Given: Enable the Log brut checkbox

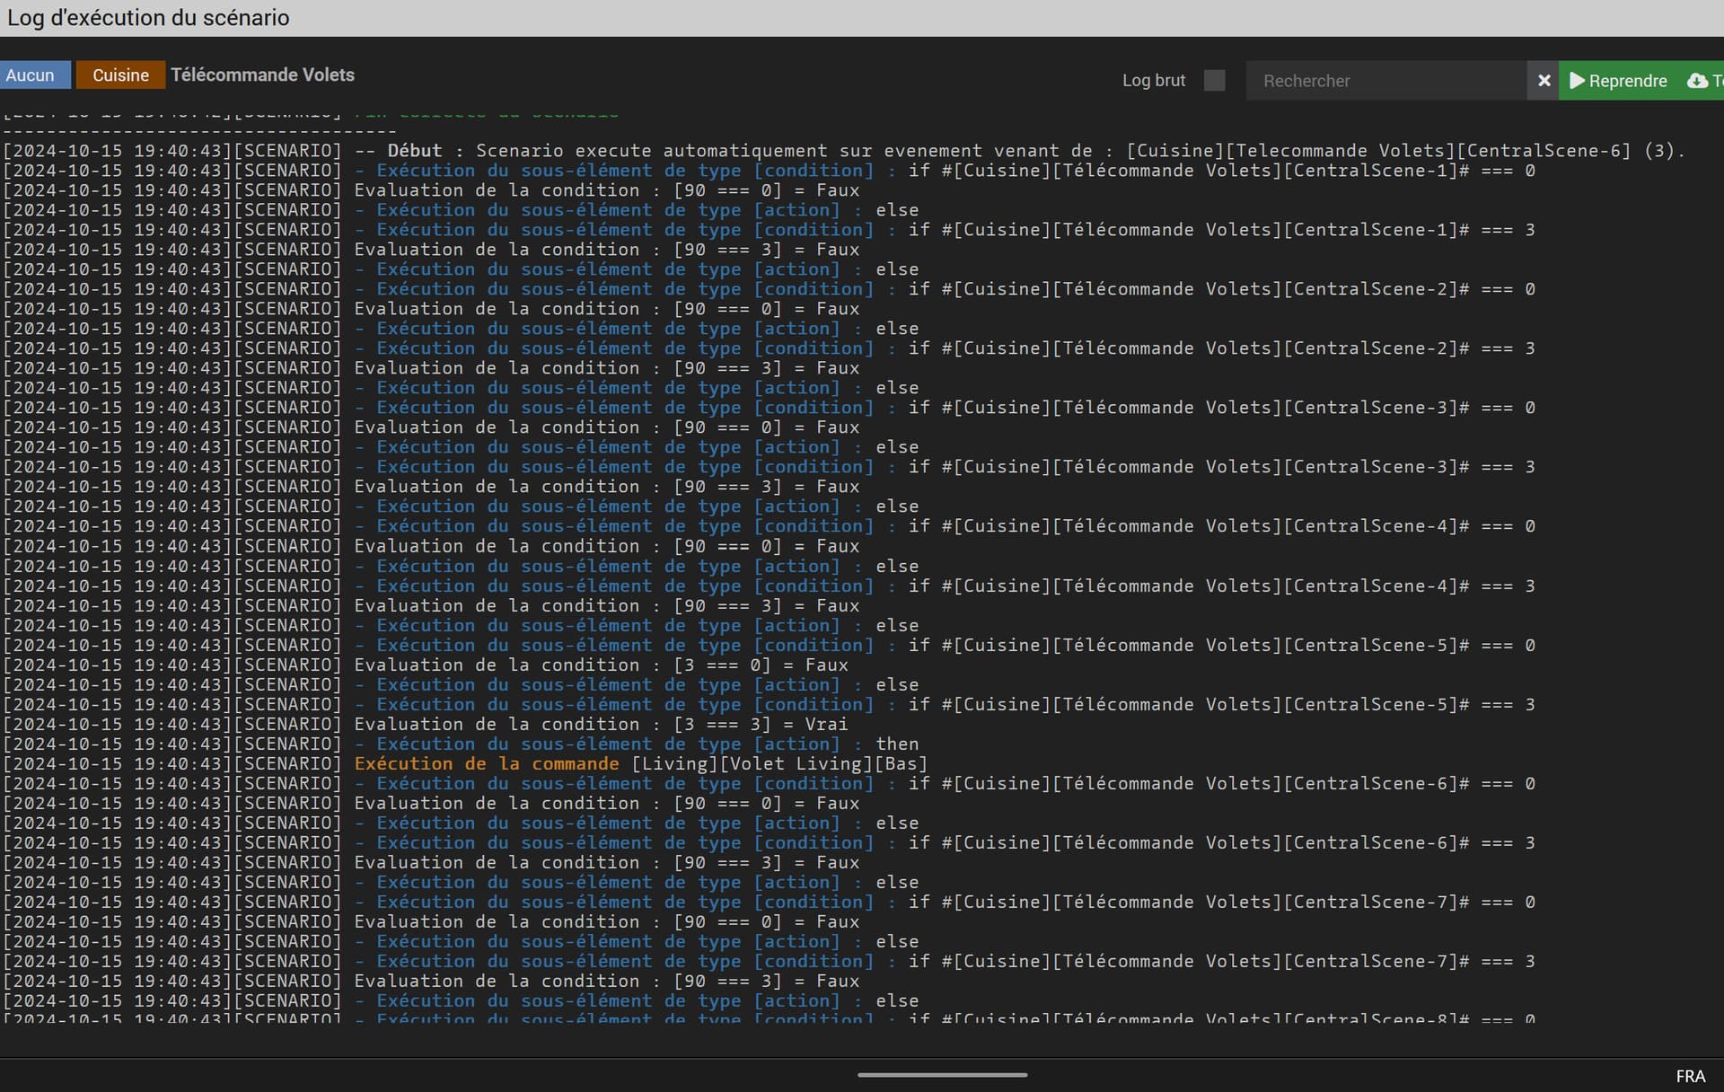Looking at the screenshot, I should pos(1214,81).
